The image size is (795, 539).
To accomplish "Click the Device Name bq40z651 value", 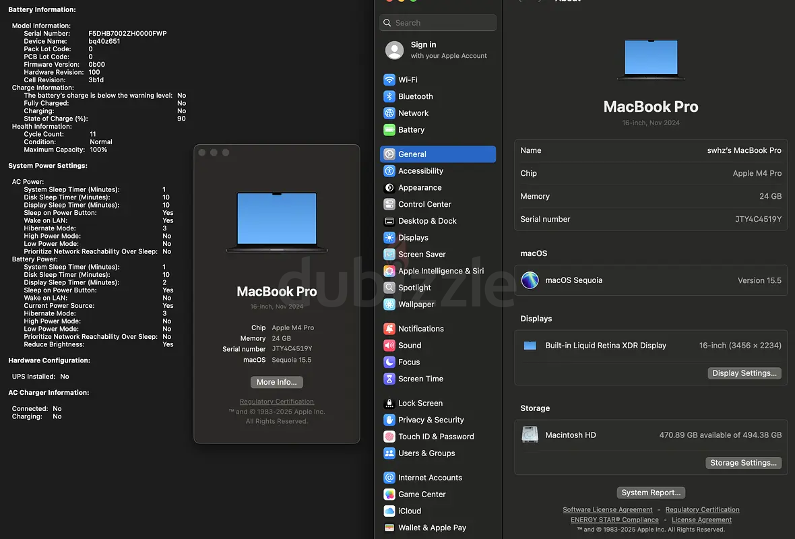I will 104,42.
